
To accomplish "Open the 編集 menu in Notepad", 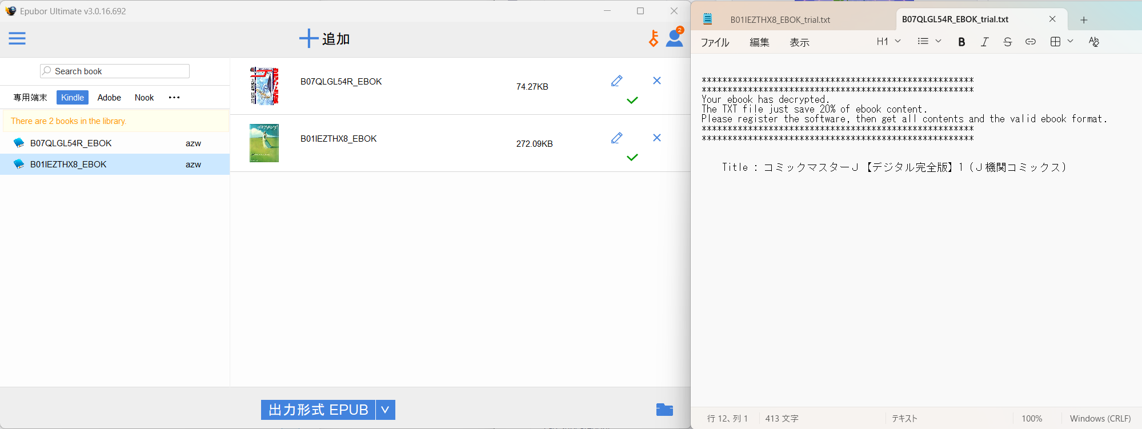I will pyautogui.click(x=759, y=42).
